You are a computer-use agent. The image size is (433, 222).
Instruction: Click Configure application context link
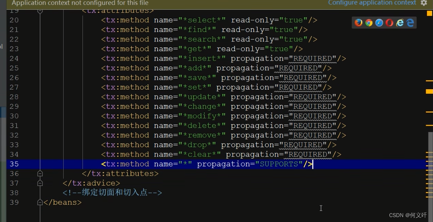372,3
